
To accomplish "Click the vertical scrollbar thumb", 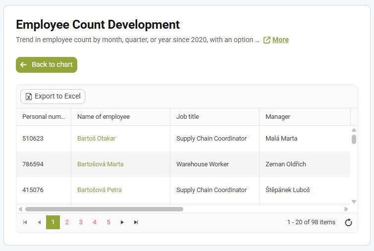I will (354, 139).
